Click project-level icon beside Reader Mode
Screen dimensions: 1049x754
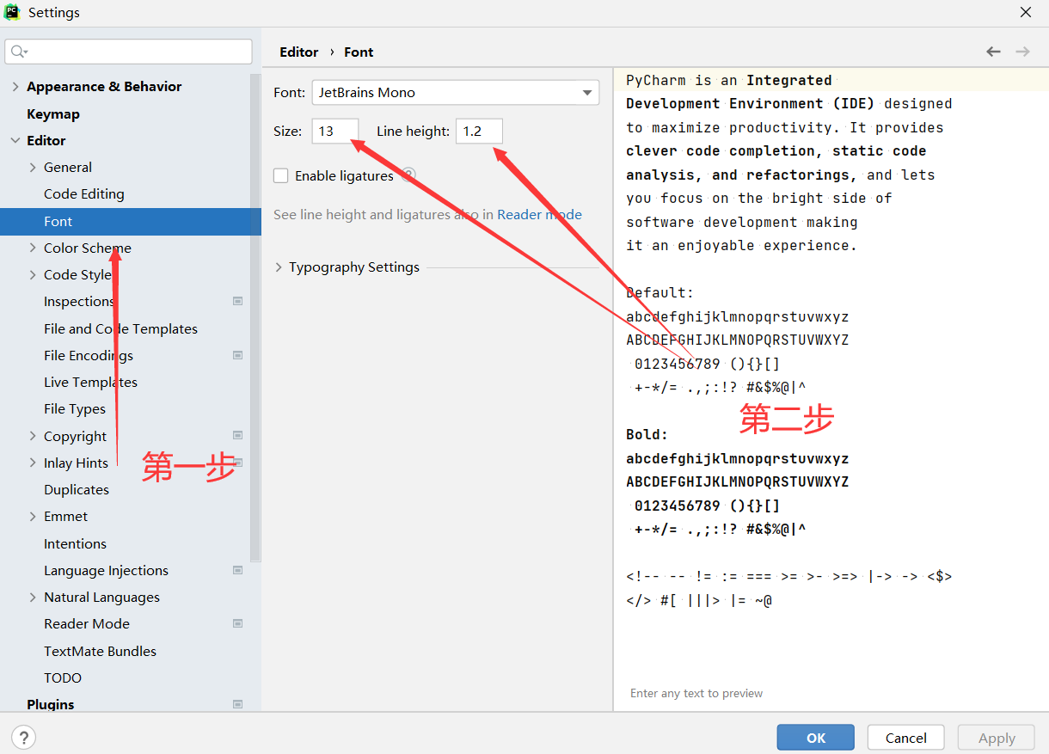pos(238,623)
